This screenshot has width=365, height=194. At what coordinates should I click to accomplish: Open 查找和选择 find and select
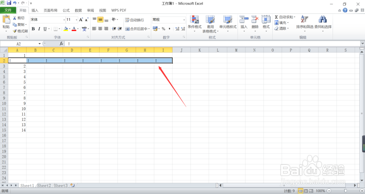coord(323,23)
